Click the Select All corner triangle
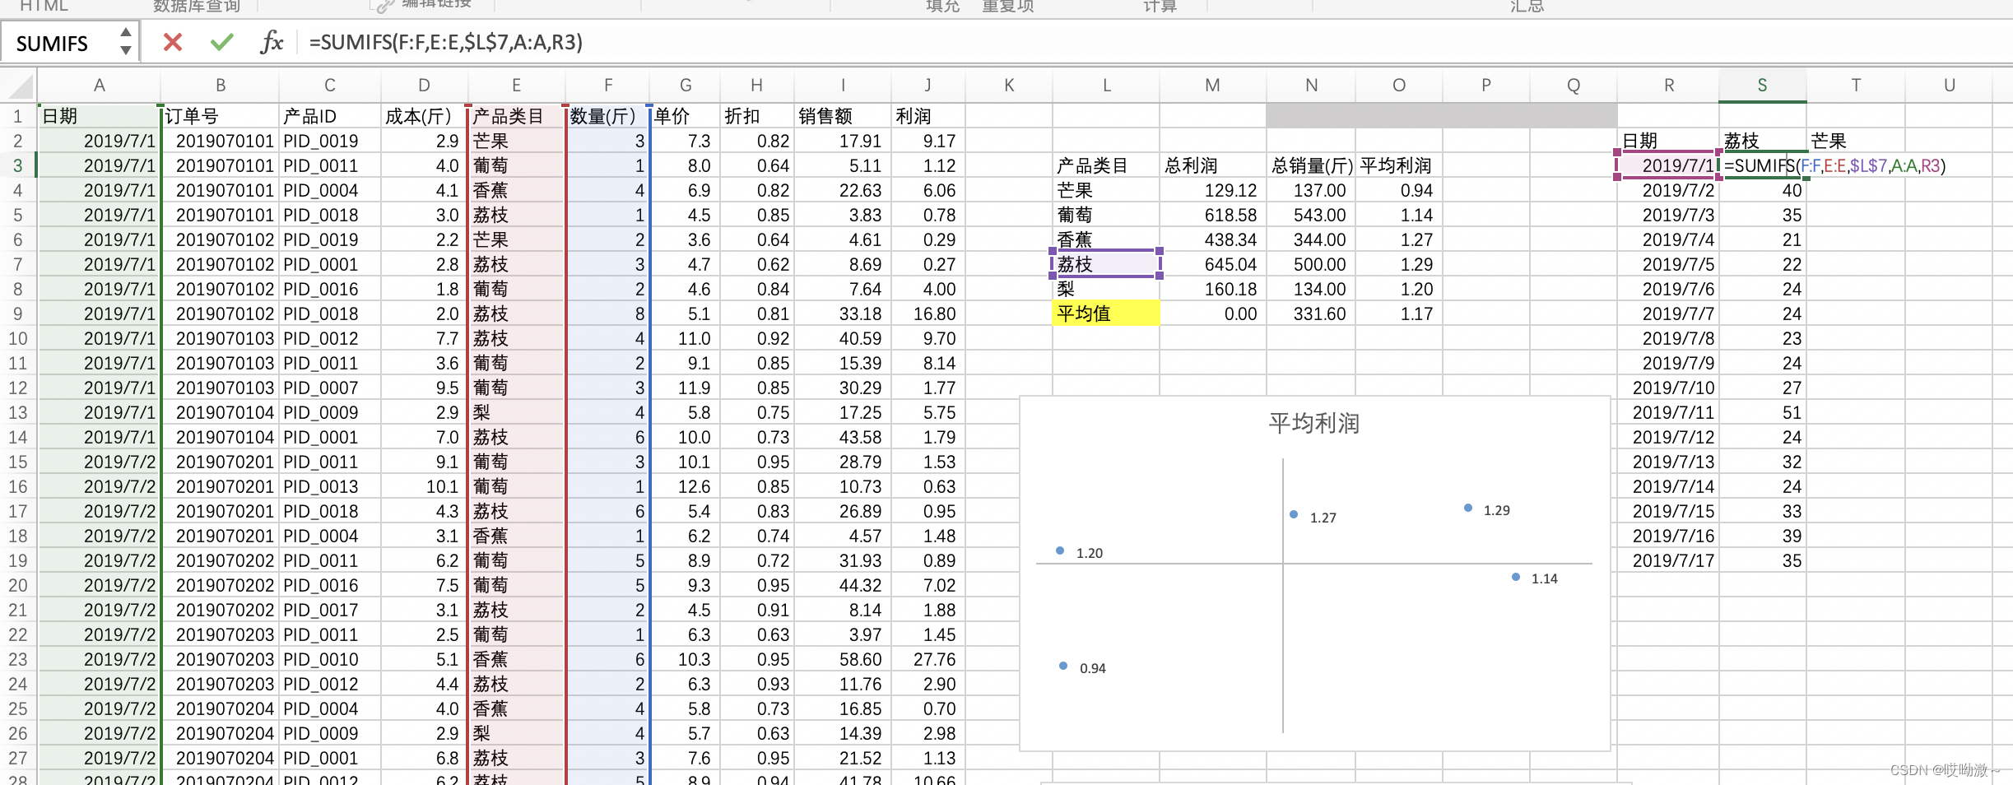Image resolution: width=2013 pixels, height=785 pixels. (x=20, y=86)
